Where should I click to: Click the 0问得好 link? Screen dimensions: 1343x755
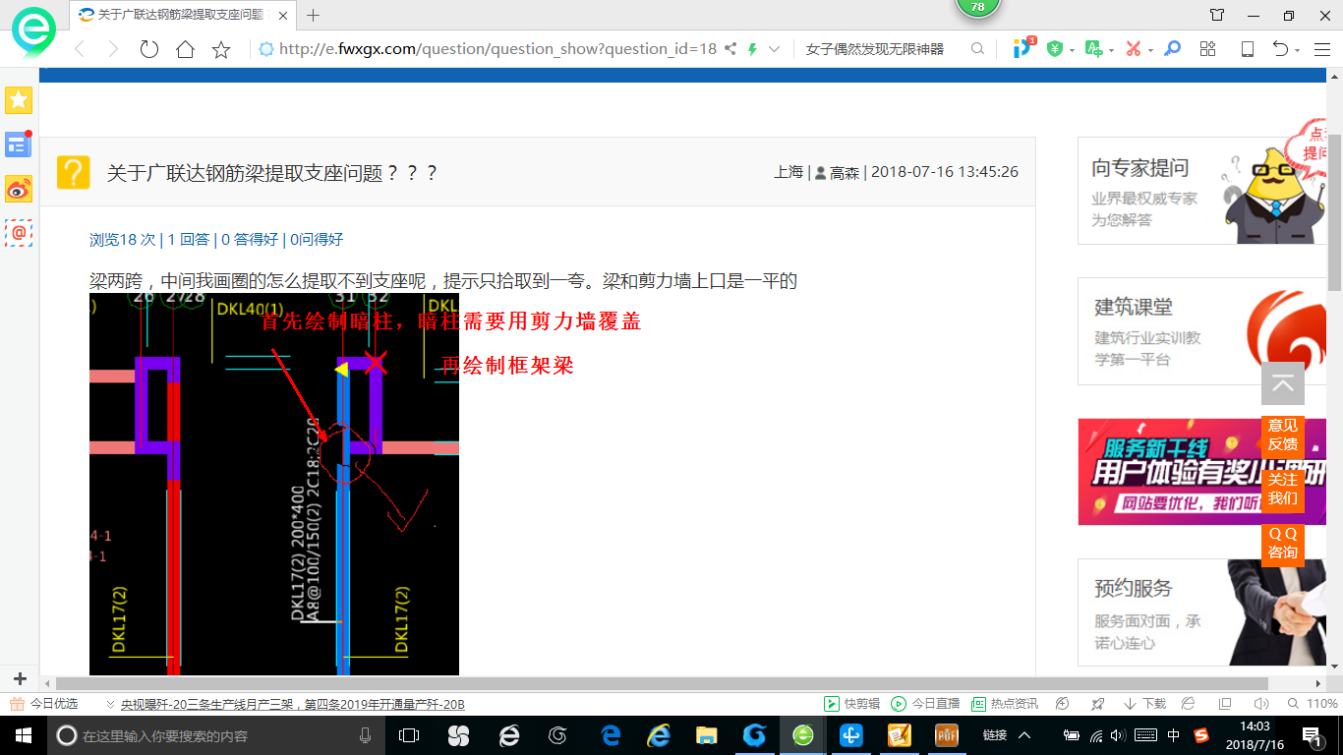tap(317, 239)
